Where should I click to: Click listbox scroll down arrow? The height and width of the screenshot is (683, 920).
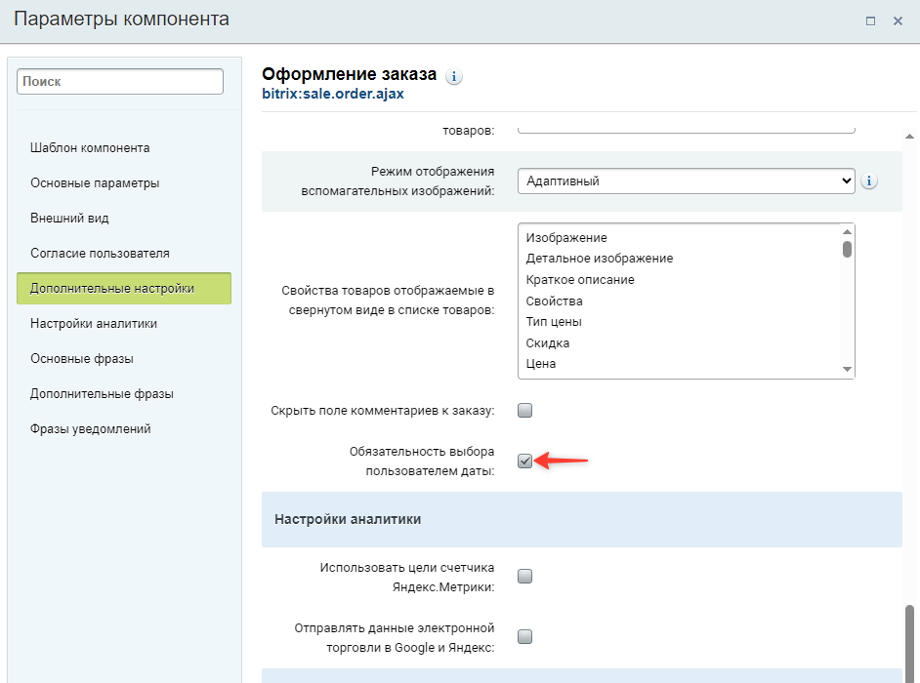(x=848, y=370)
